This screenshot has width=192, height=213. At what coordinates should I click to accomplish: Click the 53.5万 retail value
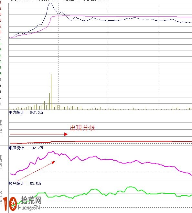point(36,184)
